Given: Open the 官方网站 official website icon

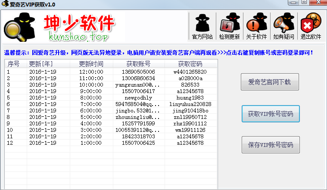Looking at the screenshot, I should (x=202, y=27).
